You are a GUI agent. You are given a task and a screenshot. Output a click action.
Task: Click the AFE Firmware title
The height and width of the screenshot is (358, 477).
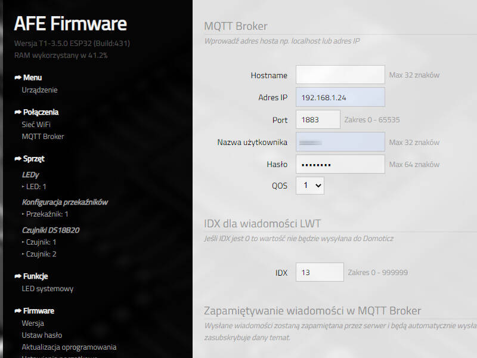pyautogui.click(x=70, y=24)
